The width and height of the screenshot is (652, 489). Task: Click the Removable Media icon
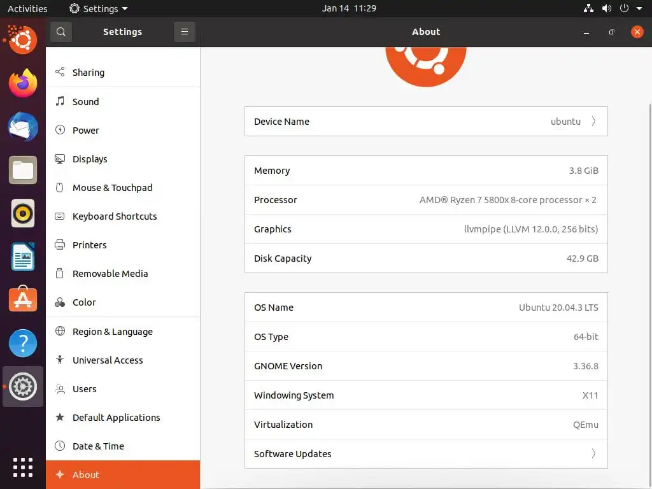60,273
